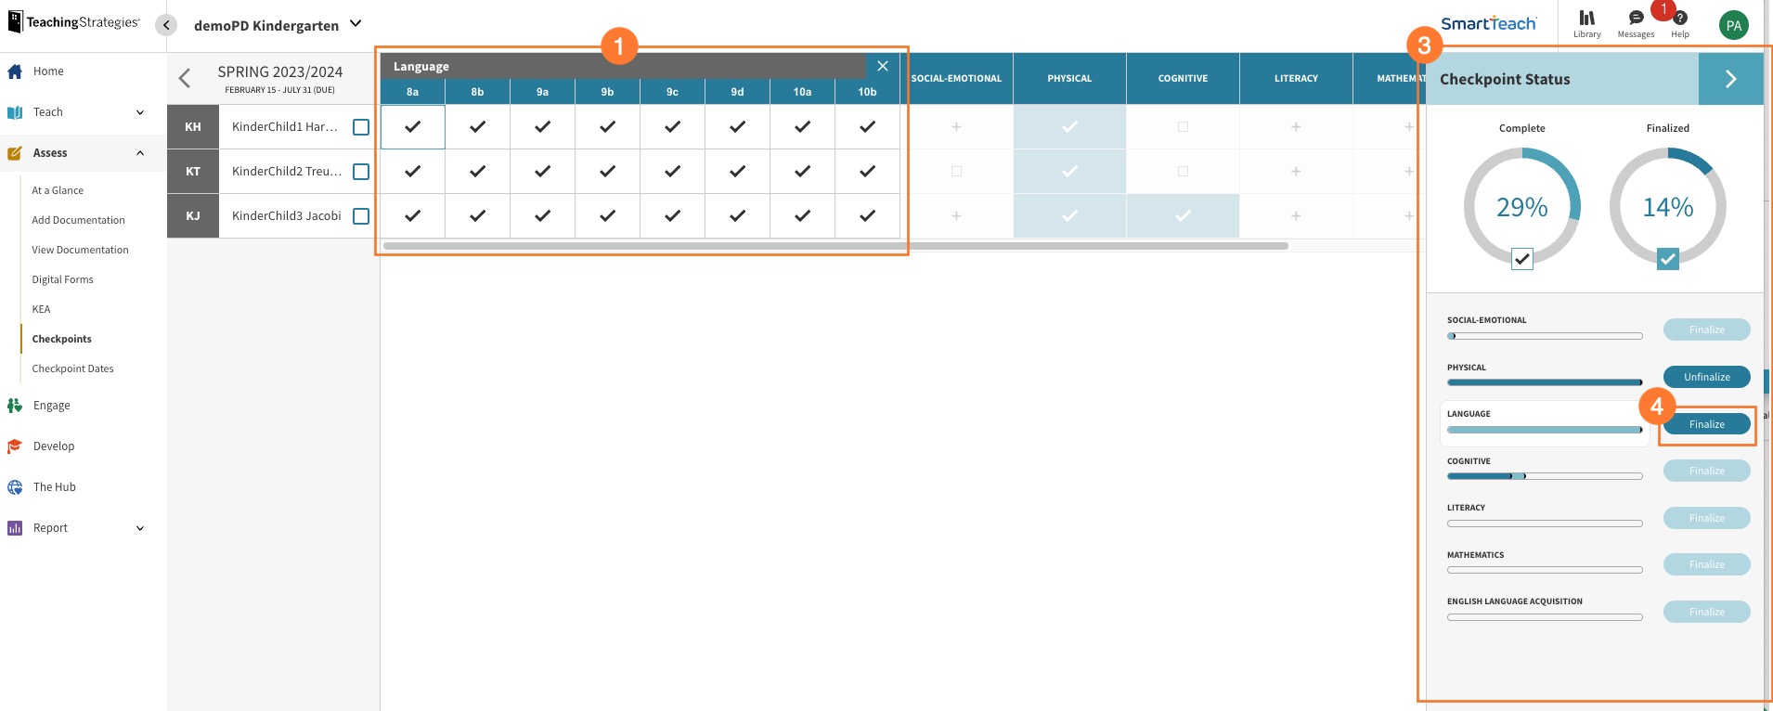Image resolution: width=1773 pixels, height=711 pixels.
Task: Go back using the arrow beside SPRING 2023/2024
Action: pos(185,79)
